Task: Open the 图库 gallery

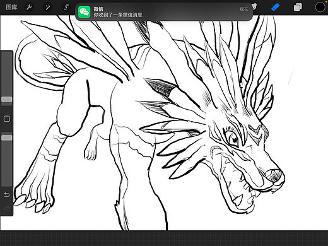Action: point(11,8)
